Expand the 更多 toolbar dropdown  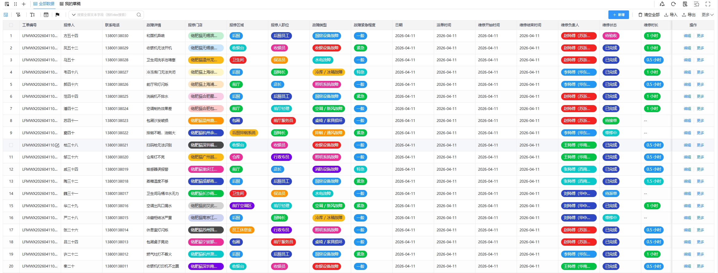pos(708,15)
